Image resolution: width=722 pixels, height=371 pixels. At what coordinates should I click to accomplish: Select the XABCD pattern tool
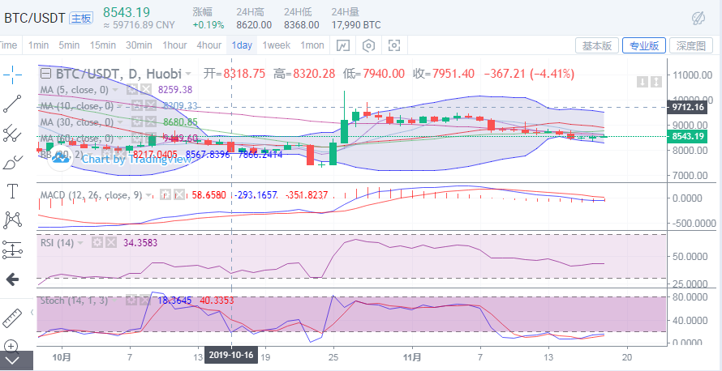click(x=12, y=220)
